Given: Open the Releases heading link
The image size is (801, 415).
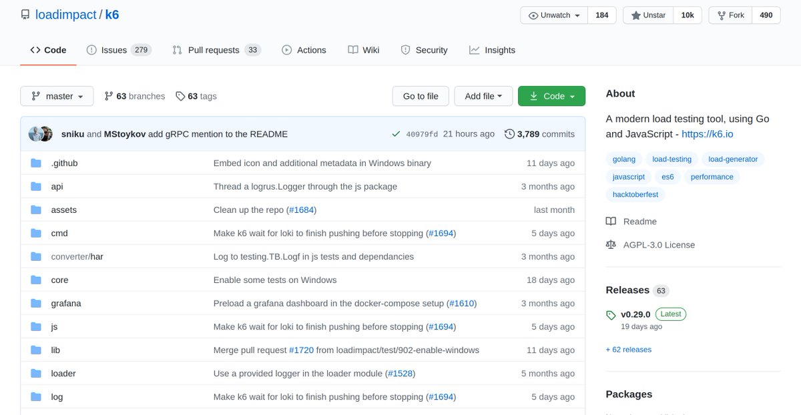Looking at the screenshot, I should pos(627,290).
